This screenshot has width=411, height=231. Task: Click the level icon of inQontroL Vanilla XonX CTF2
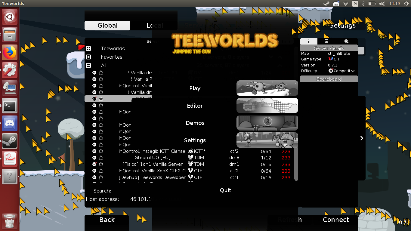pos(94,171)
